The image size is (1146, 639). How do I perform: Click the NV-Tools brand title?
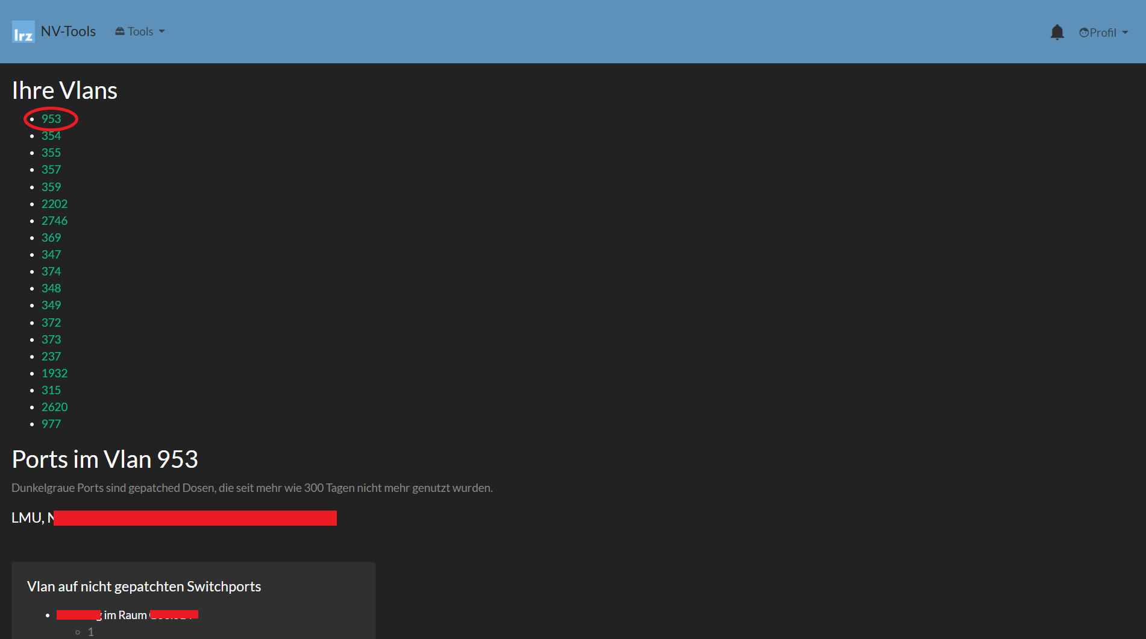(x=68, y=31)
